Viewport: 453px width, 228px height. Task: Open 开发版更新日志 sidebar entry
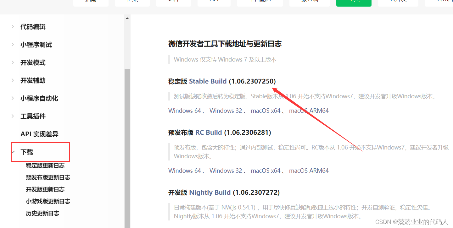(x=45, y=189)
